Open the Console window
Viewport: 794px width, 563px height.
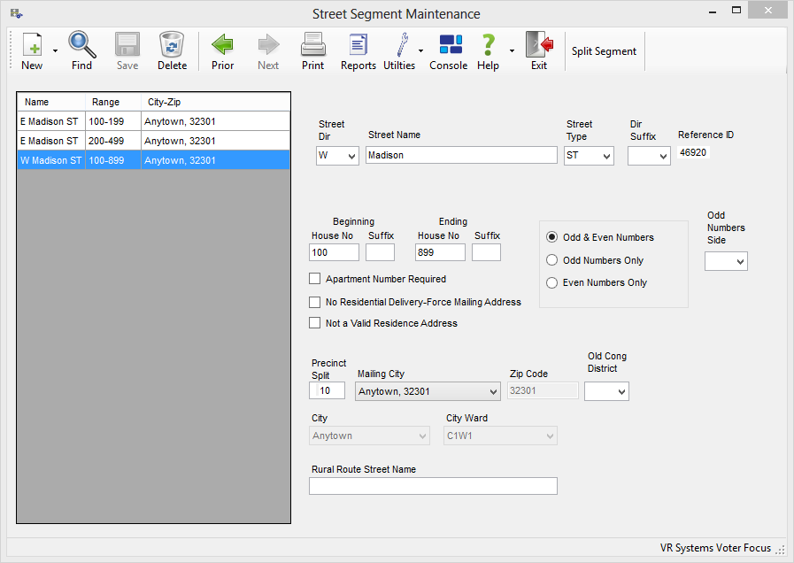(449, 50)
